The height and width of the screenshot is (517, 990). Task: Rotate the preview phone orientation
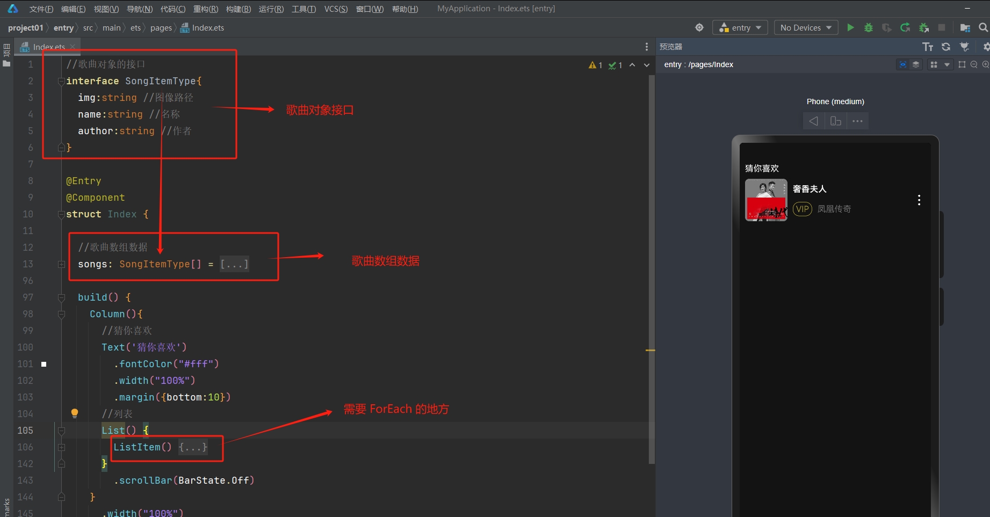835,121
